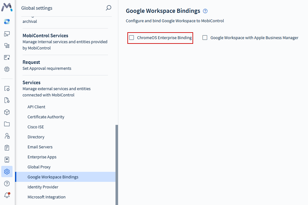
Task: Select API Client in Services list
Action: click(x=36, y=107)
